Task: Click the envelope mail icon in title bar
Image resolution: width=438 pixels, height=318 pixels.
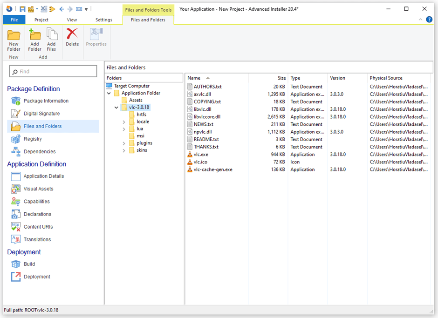Action: (79, 9)
